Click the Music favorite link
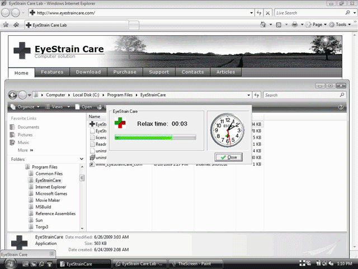Viewport: 358px width, 269px height. pos(23,142)
